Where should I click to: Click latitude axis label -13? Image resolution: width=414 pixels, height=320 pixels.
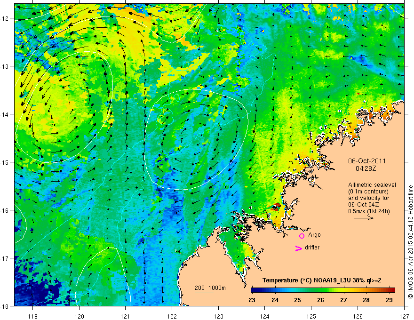coord(5,66)
